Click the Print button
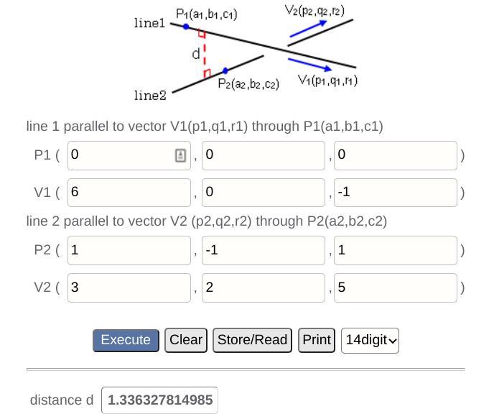494x419 pixels. (317, 340)
